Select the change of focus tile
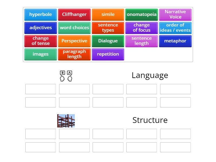 point(141,28)
